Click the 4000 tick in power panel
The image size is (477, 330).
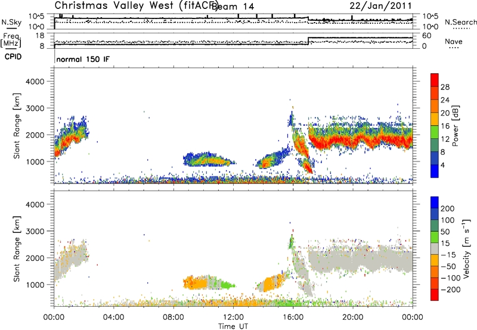point(35,82)
